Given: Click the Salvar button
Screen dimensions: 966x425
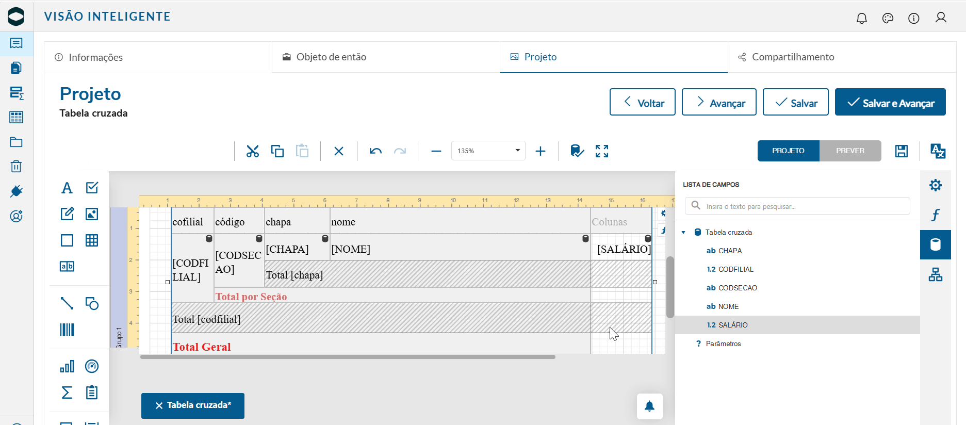Looking at the screenshot, I should pyautogui.click(x=796, y=102).
